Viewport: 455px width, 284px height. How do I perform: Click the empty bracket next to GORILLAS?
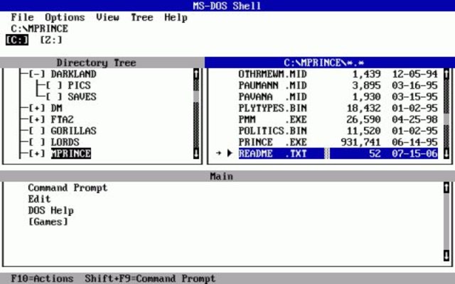(37, 131)
